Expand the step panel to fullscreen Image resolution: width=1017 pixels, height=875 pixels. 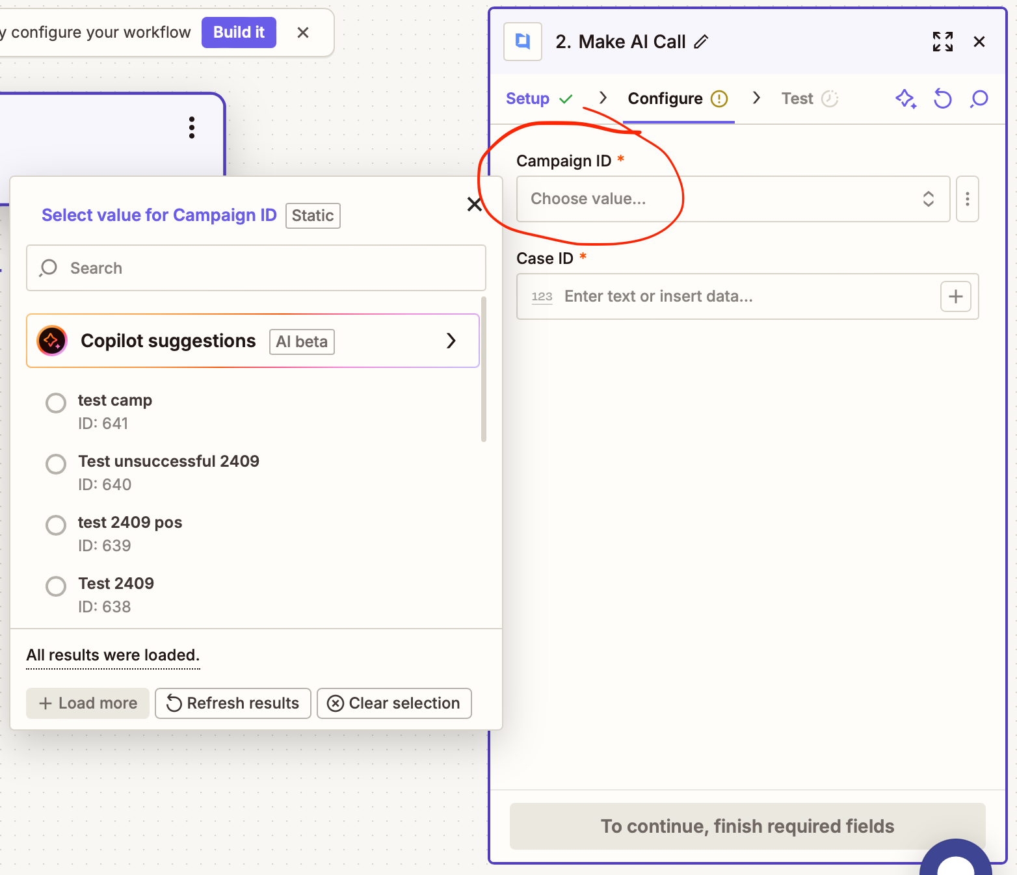pos(942,42)
